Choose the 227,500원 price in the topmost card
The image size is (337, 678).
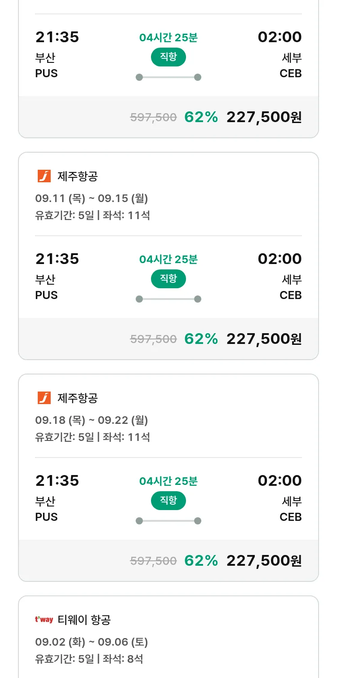pos(264,117)
